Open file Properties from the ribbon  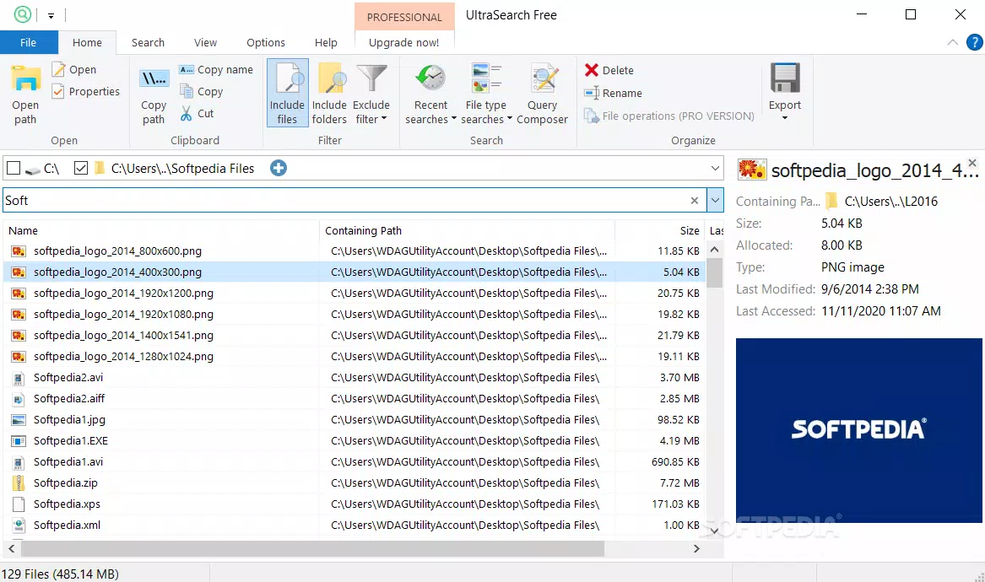point(85,92)
